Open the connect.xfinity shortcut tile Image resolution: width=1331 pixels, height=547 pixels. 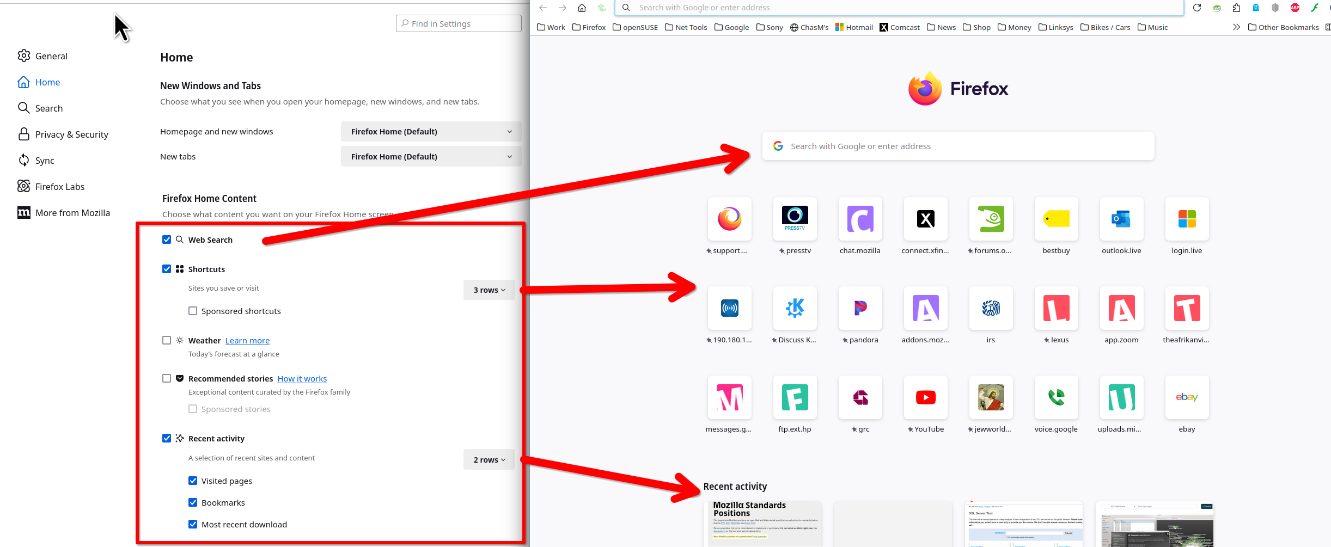tap(926, 219)
